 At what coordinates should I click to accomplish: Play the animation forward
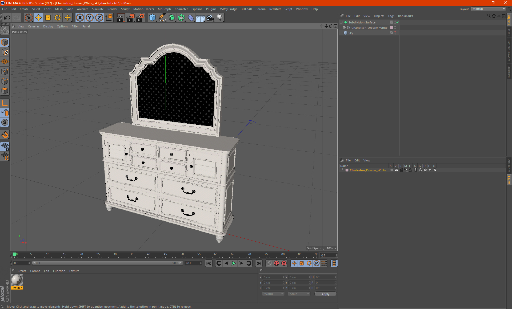[234, 263]
